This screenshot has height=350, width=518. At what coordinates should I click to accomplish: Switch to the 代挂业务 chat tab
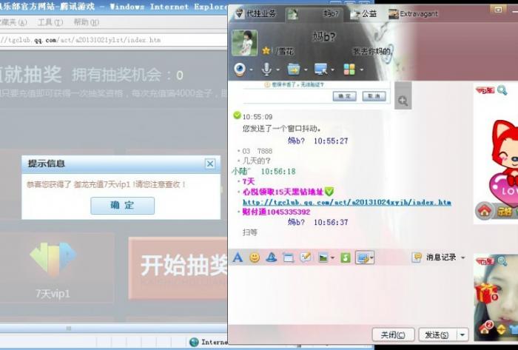coord(255,13)
